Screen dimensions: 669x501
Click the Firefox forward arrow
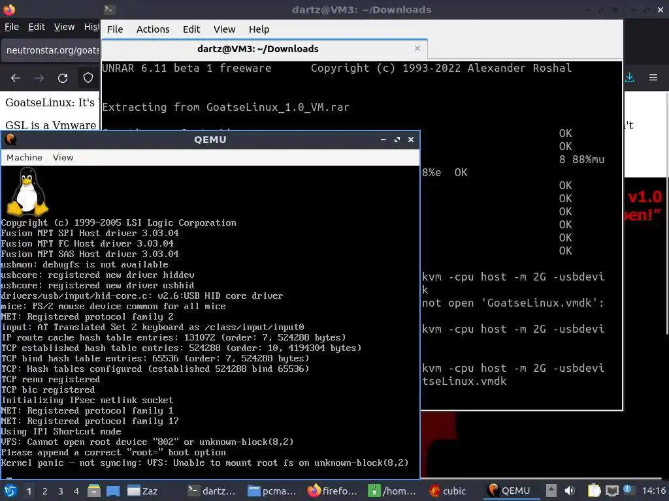click(39, 78)
